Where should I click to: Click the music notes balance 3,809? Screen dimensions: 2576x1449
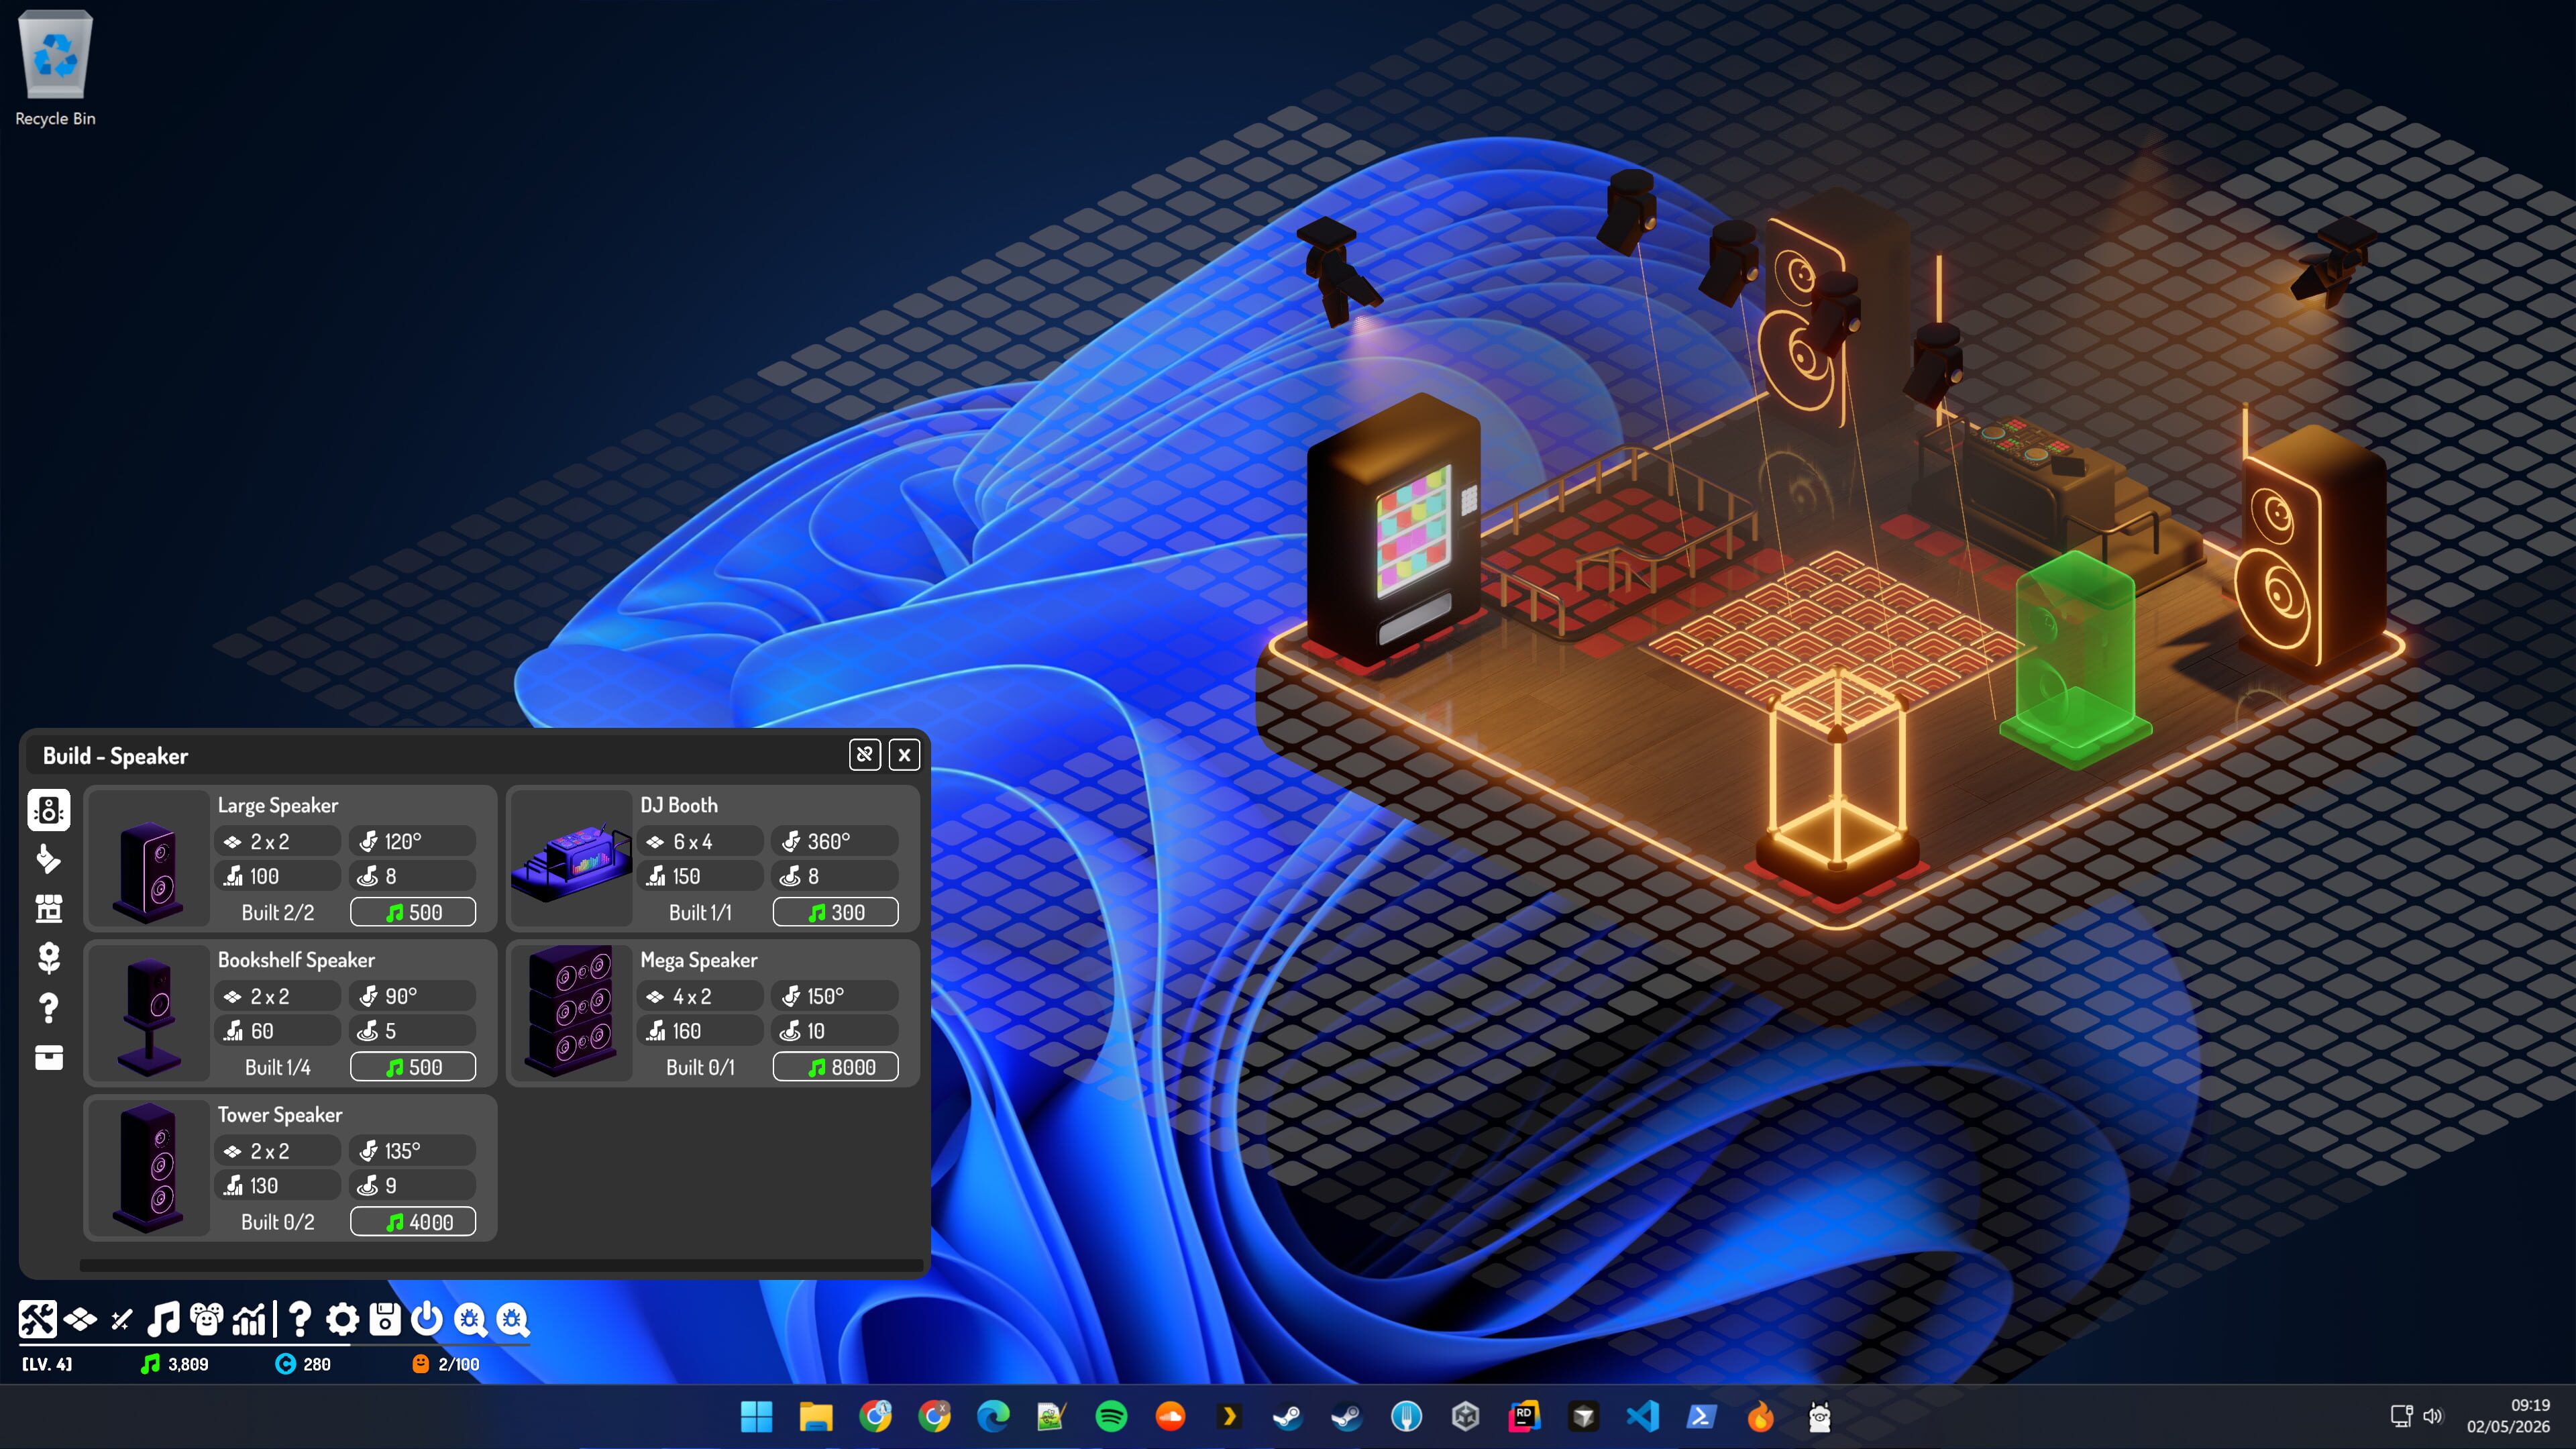click(x=175, y=1364)
